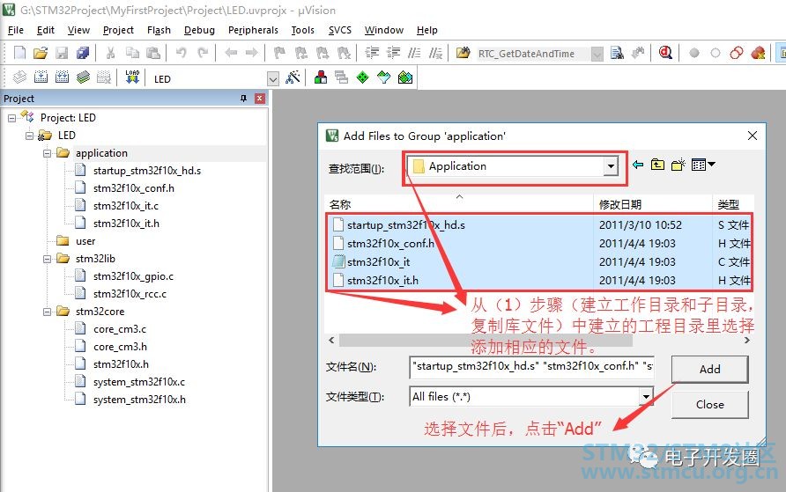Image resolution: width=786 pixels, height=492 pixels.
Task: Select stm32f10x_it.c in project tree
Action: pos(126,206)
